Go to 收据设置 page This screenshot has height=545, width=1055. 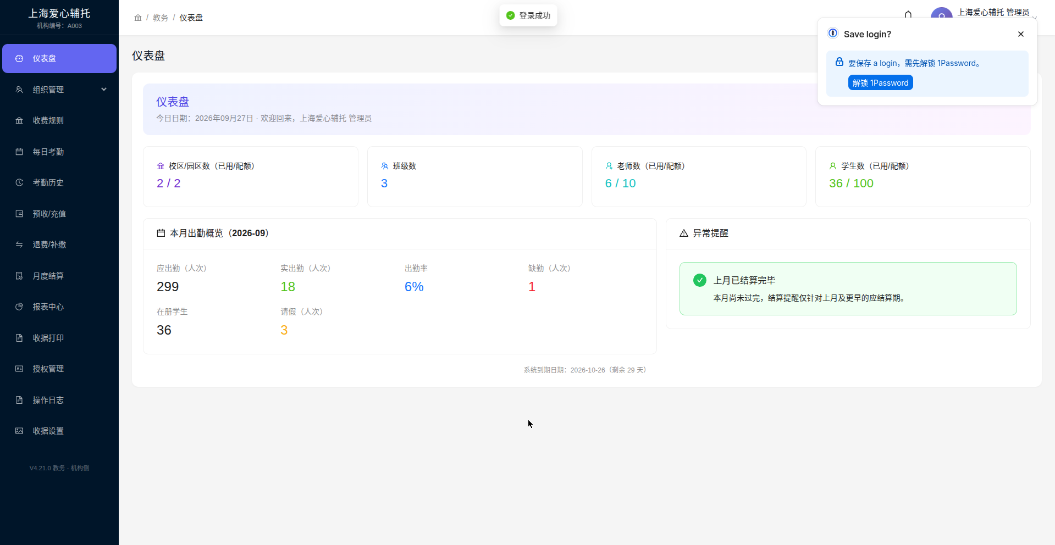[59, 431]
